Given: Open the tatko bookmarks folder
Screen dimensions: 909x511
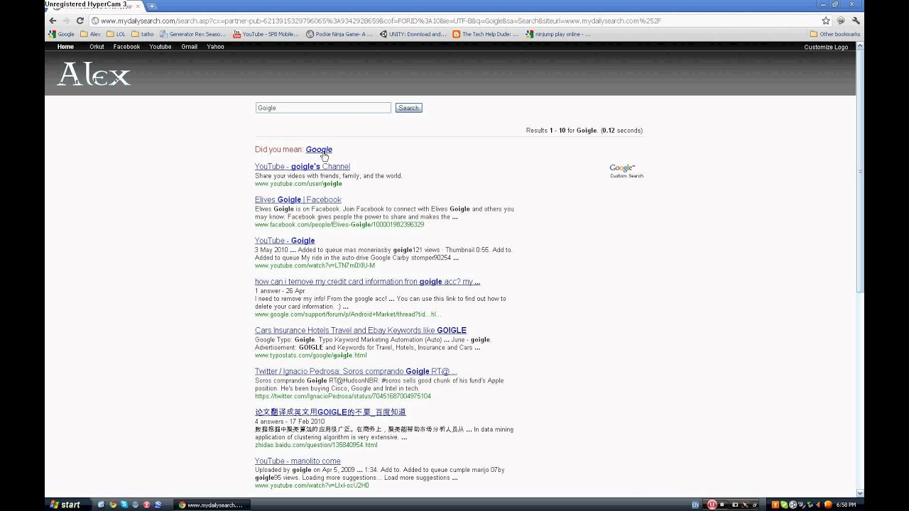Looking at the screenshot, I should [142, 34].
